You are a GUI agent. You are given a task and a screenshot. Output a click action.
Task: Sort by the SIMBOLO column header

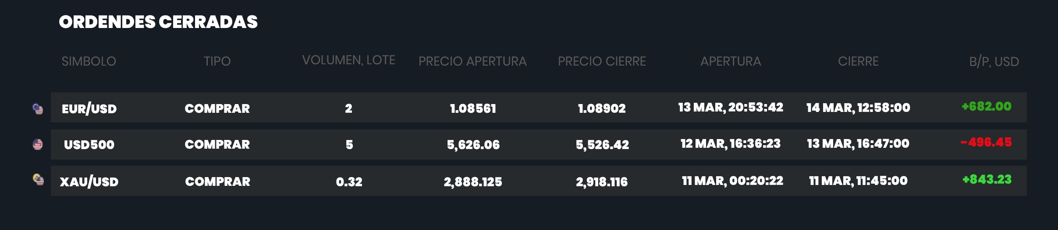(x=89, y=61)
